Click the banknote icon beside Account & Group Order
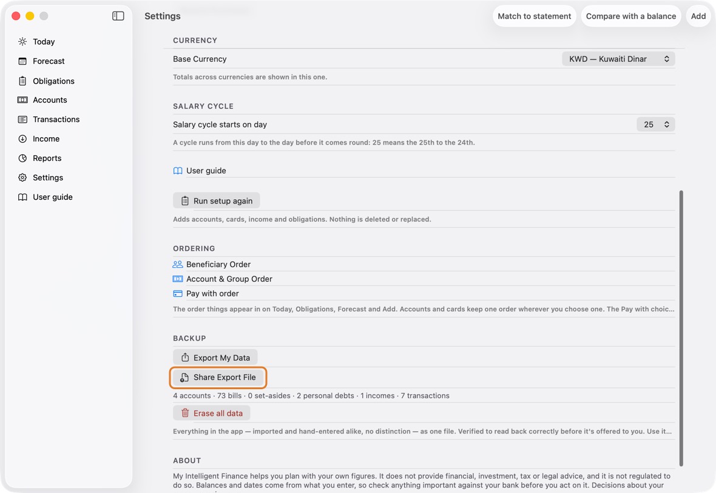 pos(178,279)
